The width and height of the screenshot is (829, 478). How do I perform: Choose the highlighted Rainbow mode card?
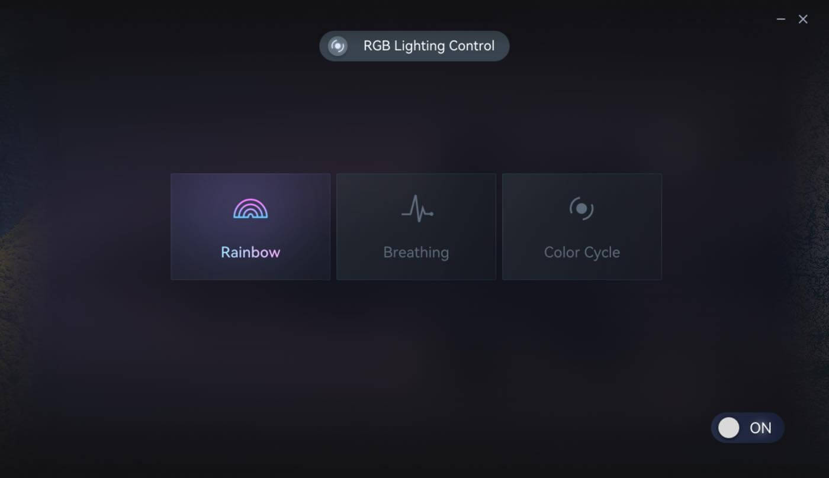click(x=250, y=227)
